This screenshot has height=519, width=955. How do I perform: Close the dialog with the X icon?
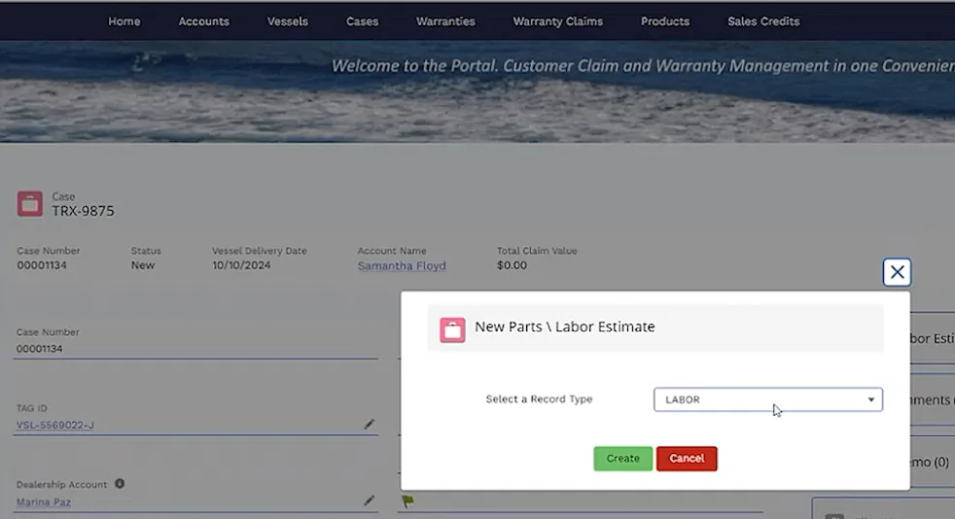tap(897, 272)
